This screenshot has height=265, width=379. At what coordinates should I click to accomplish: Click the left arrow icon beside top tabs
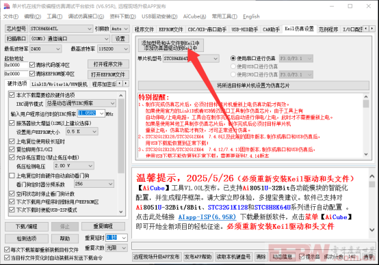click(x=366, y=29)
